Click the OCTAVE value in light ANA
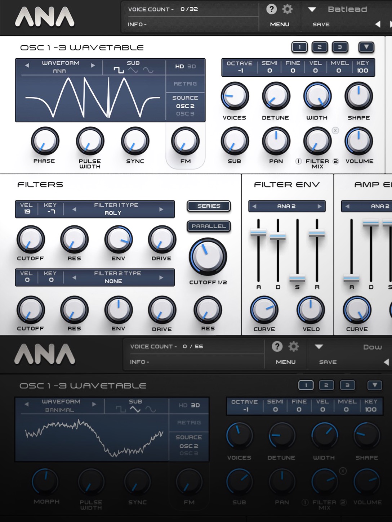Screen dimensions: 392x522 point(240,71)
